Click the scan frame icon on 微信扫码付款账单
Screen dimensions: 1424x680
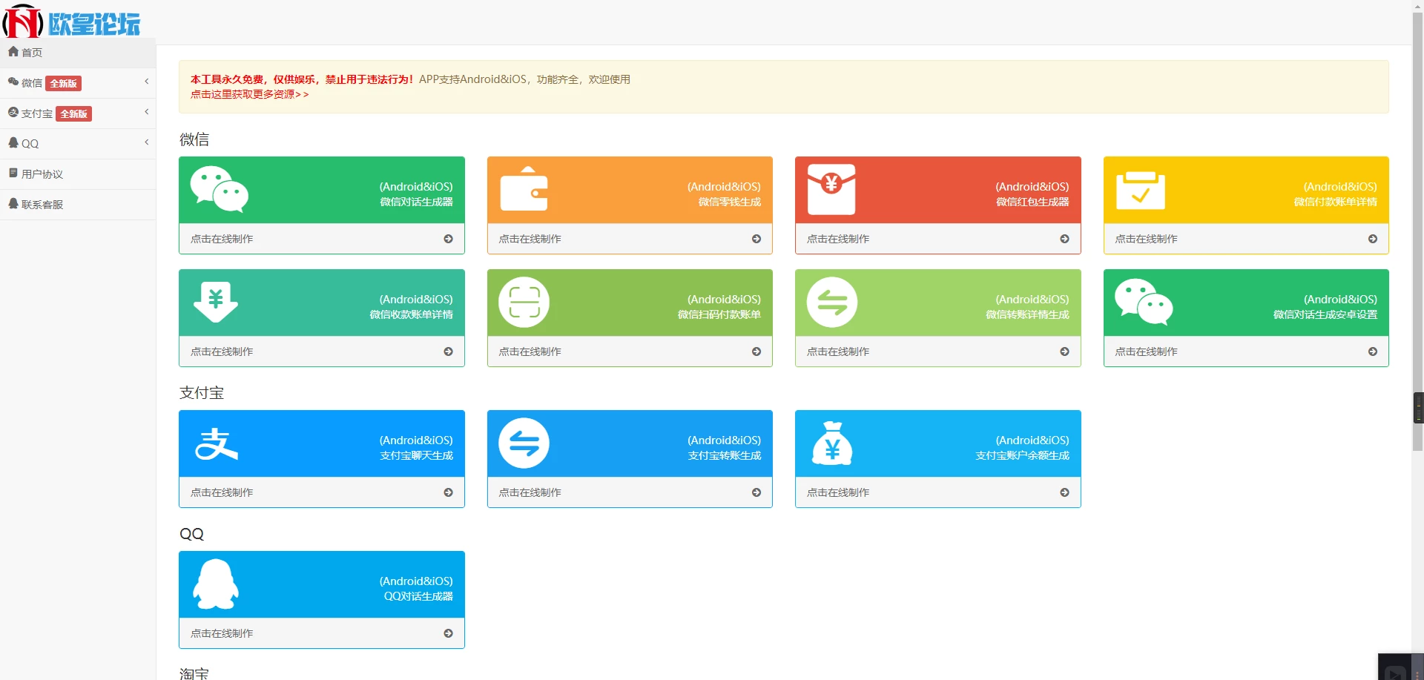coord(524,302)
